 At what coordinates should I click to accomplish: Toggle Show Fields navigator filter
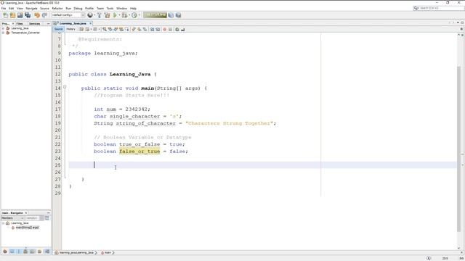pos(12,252)
